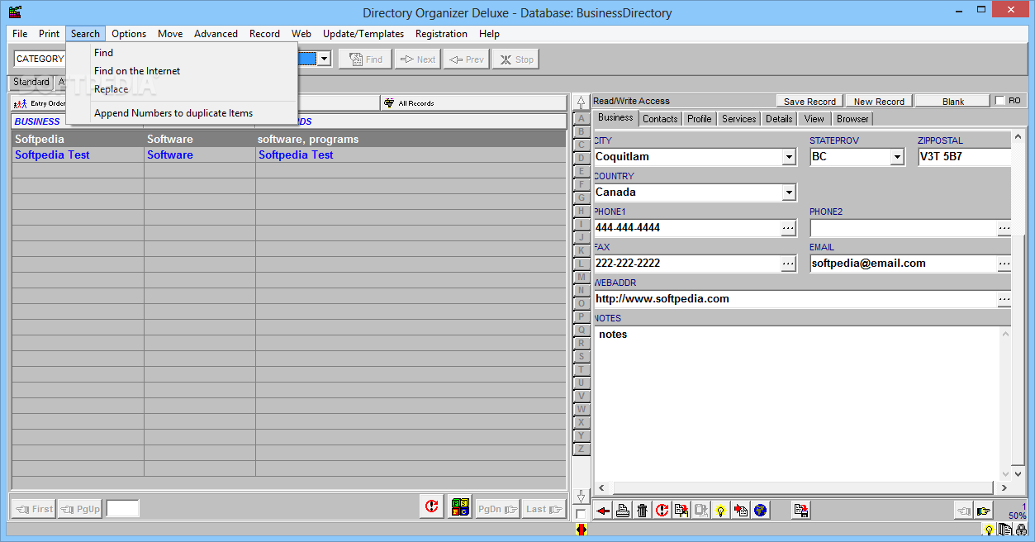
Task: Open the CITY dropdown showing Coquitlam
Action: (x=789, y=157)
